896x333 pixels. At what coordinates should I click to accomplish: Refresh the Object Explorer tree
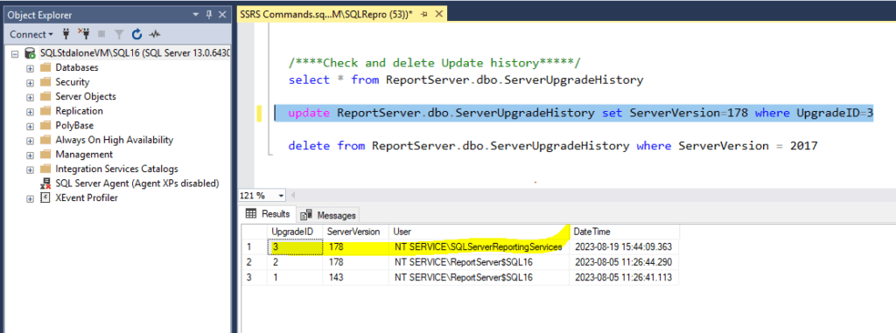[x=136, y=34]
